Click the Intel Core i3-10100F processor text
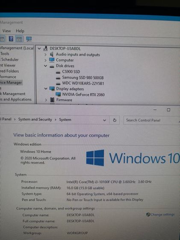The height and width of the screenshot is (240, 180). [109, 182]
